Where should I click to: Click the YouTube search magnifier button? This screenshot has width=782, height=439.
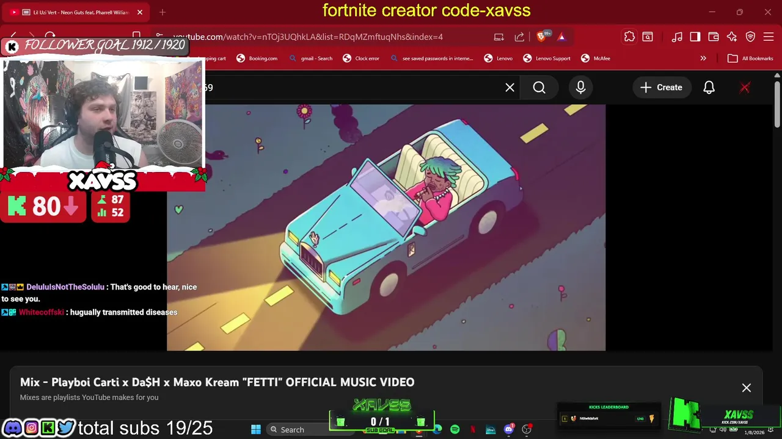coord(539,87)
